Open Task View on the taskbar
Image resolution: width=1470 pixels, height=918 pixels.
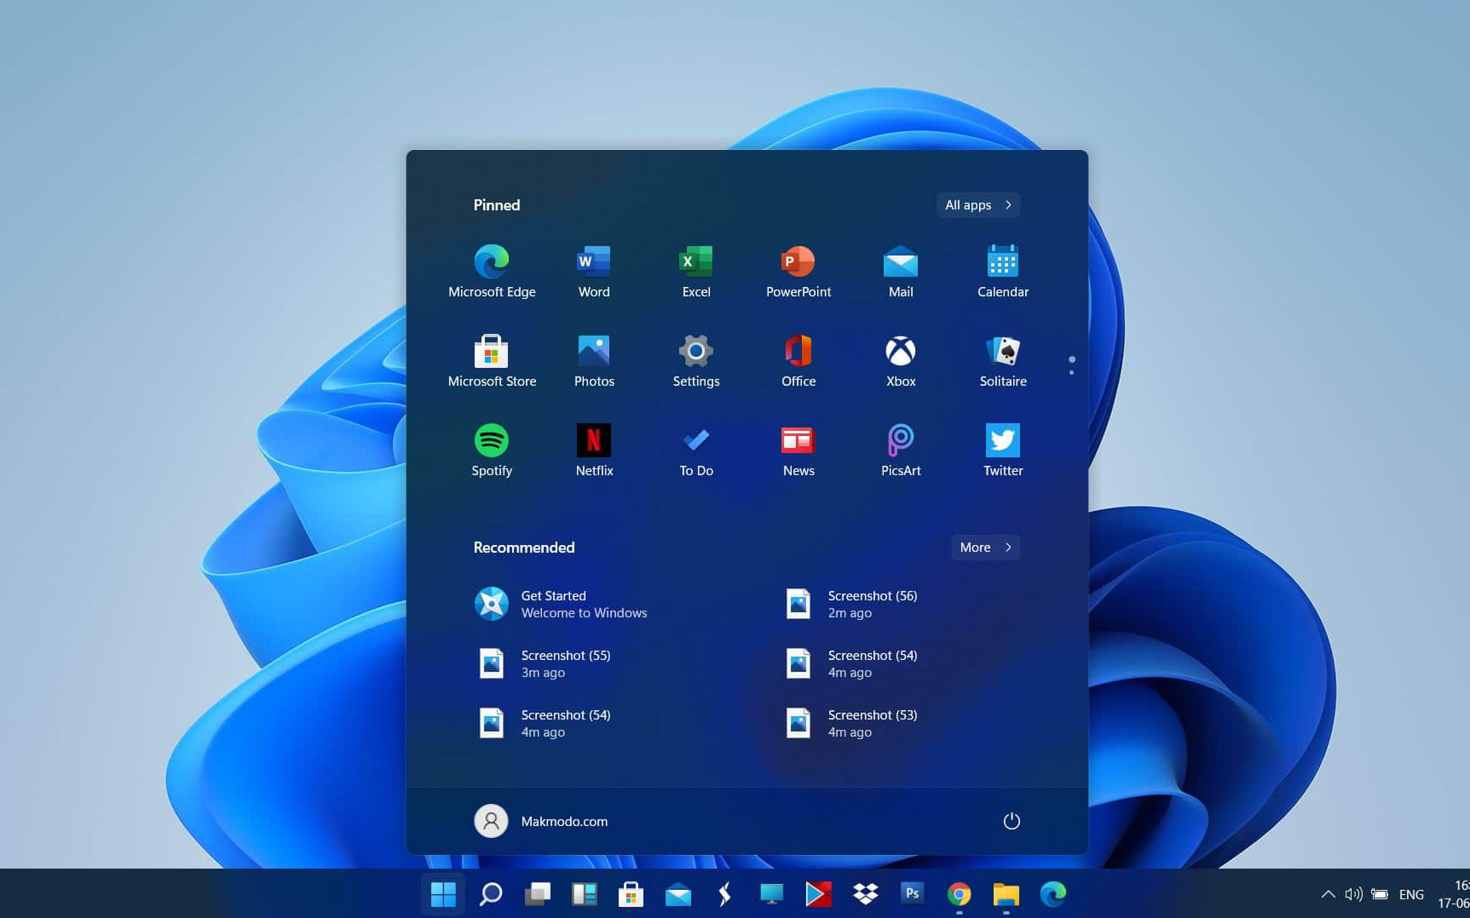click(537, 894)
